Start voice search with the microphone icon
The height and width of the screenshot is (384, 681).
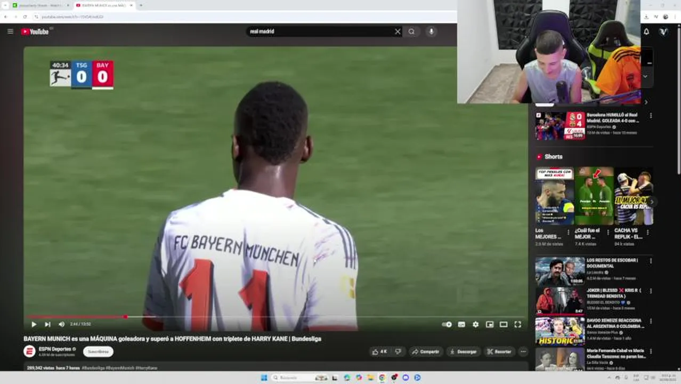(431, 31)
